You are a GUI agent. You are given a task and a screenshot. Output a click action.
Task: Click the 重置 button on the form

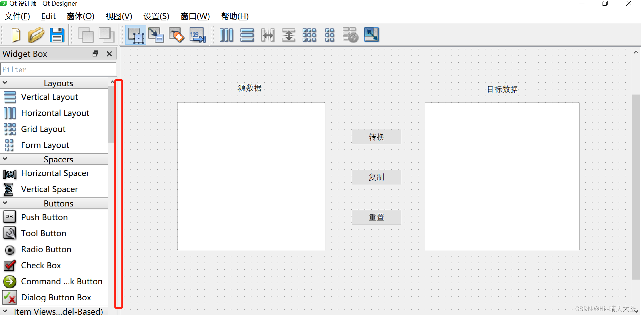[376, 217]
